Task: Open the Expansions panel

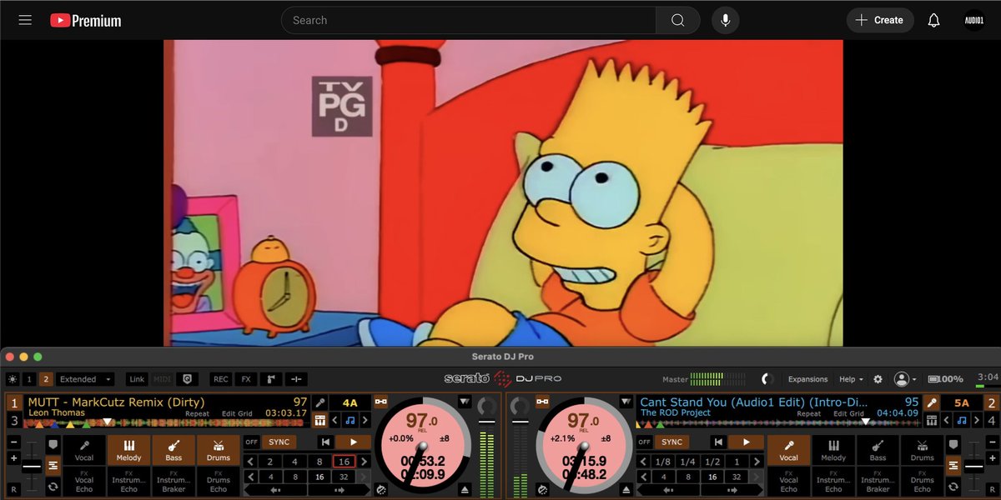Action: 807,379
